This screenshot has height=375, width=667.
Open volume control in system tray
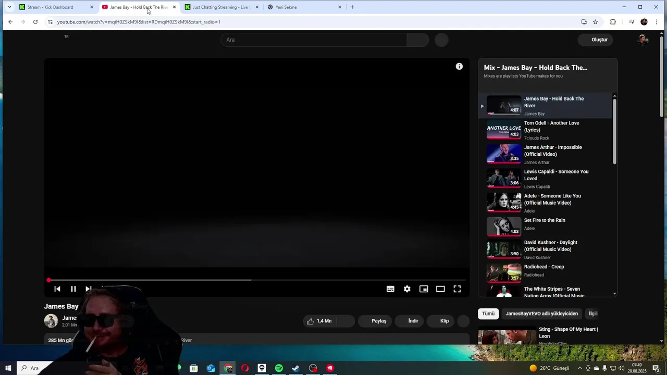621,368
